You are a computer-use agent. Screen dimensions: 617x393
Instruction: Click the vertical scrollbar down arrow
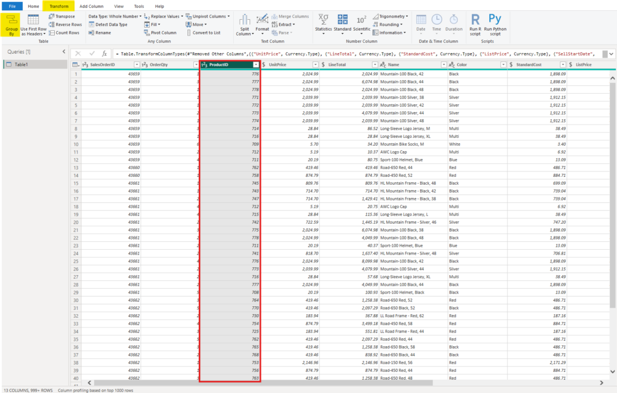coord(612,371)
